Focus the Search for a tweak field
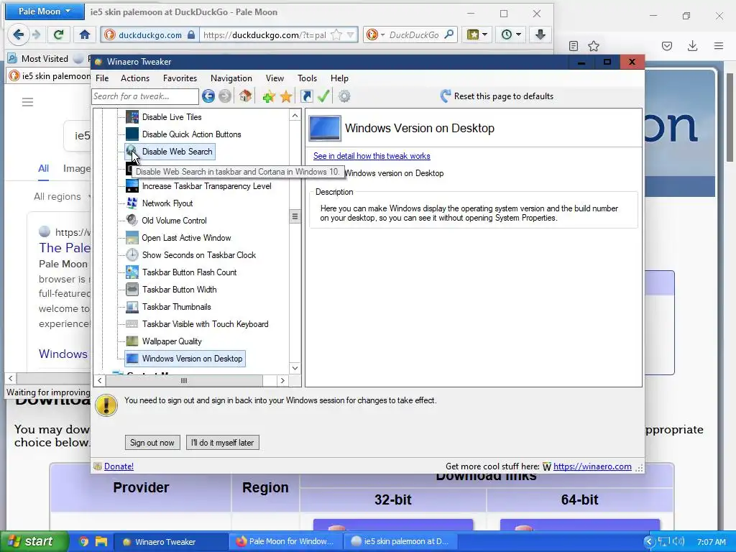The height and width of the screenshot is (552, 736). tap(145, 96)
